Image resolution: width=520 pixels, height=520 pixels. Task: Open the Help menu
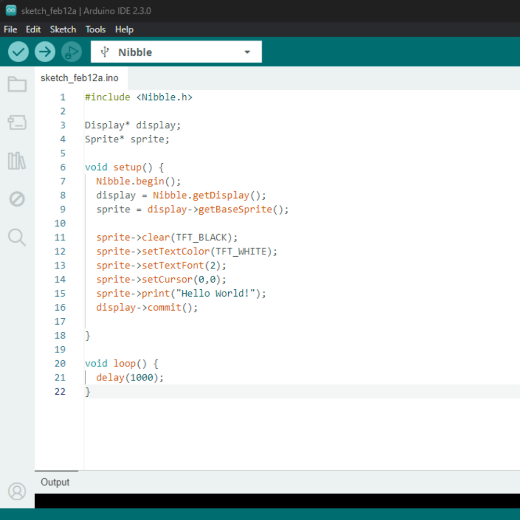coord(124,29)
